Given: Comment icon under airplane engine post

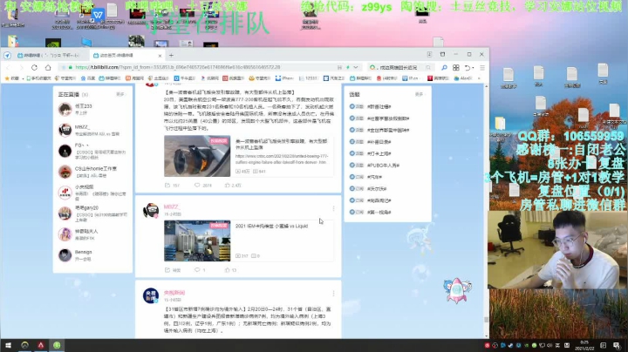Looking at the screenshot, I should 197,186.
